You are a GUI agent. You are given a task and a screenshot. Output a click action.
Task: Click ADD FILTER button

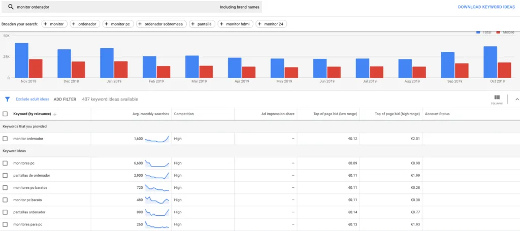tap(65, 99)
